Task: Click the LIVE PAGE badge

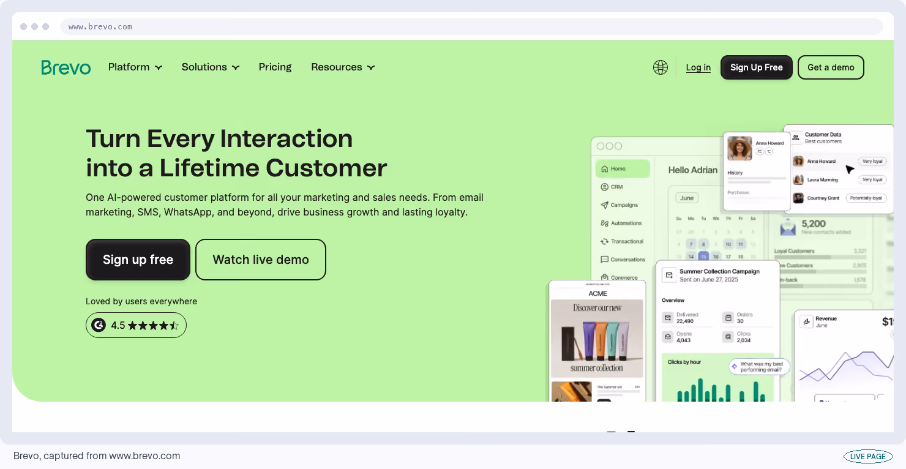Action: tap(868, 456)
